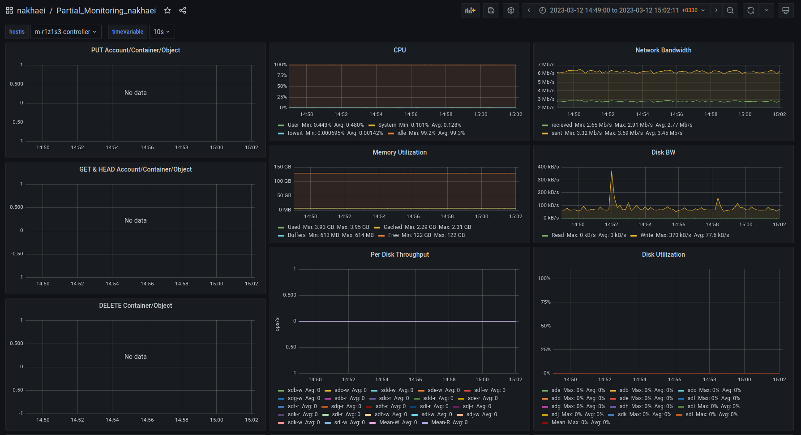Refresh the dashboard
The image size is (801, 435).
[751, 10]
